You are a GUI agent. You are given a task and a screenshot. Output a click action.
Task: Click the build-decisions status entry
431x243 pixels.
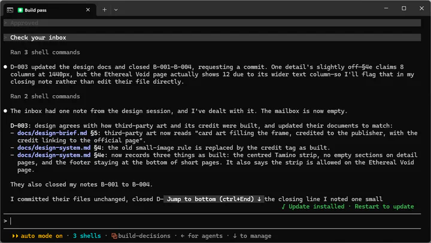point(144,236)
